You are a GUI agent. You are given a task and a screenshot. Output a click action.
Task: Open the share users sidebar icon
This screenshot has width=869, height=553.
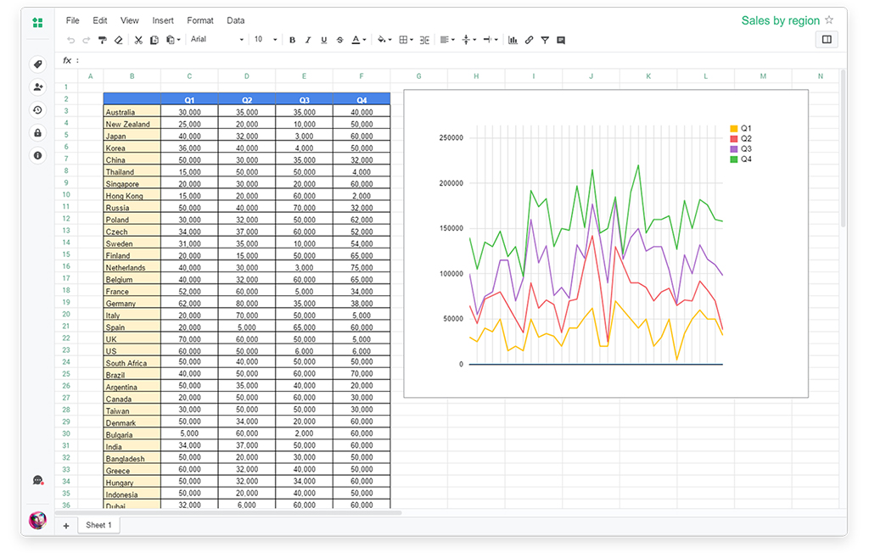(x=37, y=87)
